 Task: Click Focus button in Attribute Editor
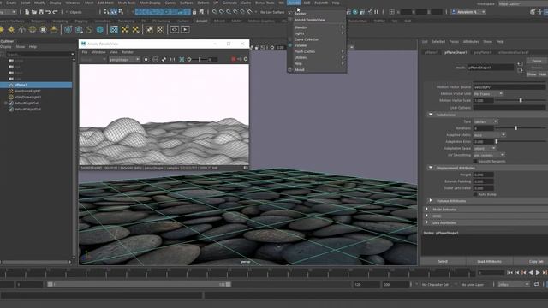tap(537, 61)
